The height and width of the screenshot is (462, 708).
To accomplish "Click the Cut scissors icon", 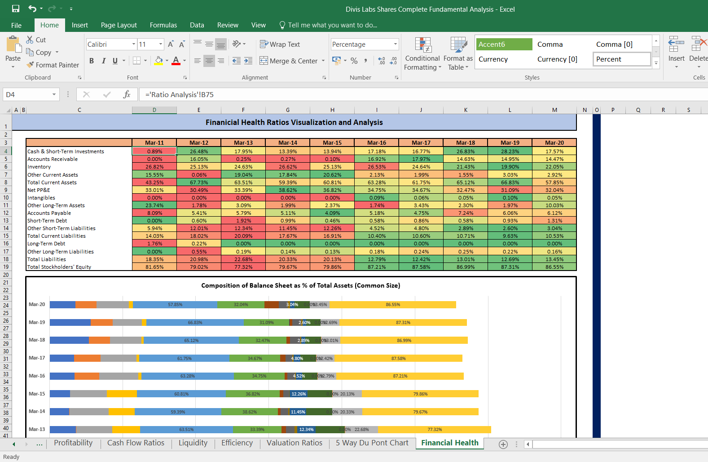I will coord(30,40).
